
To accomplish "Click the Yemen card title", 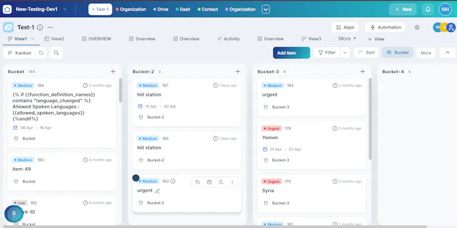I will point(270,137).
